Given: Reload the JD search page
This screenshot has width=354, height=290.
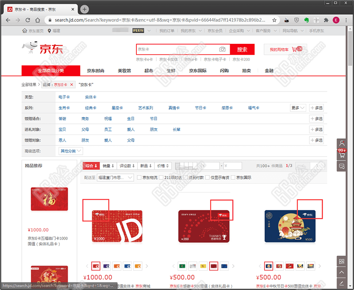Looking at the screenshot, I should (28, 20).
